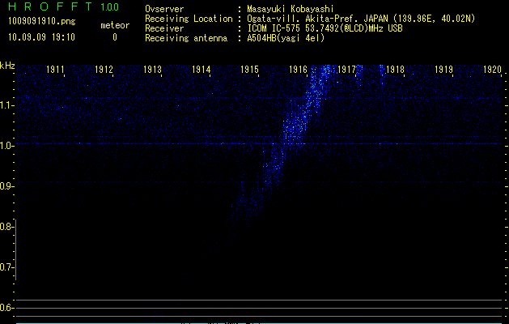This screenshot has height=324, width=509.
Task: Click the meteor count label
Action: tap(115, 25)
